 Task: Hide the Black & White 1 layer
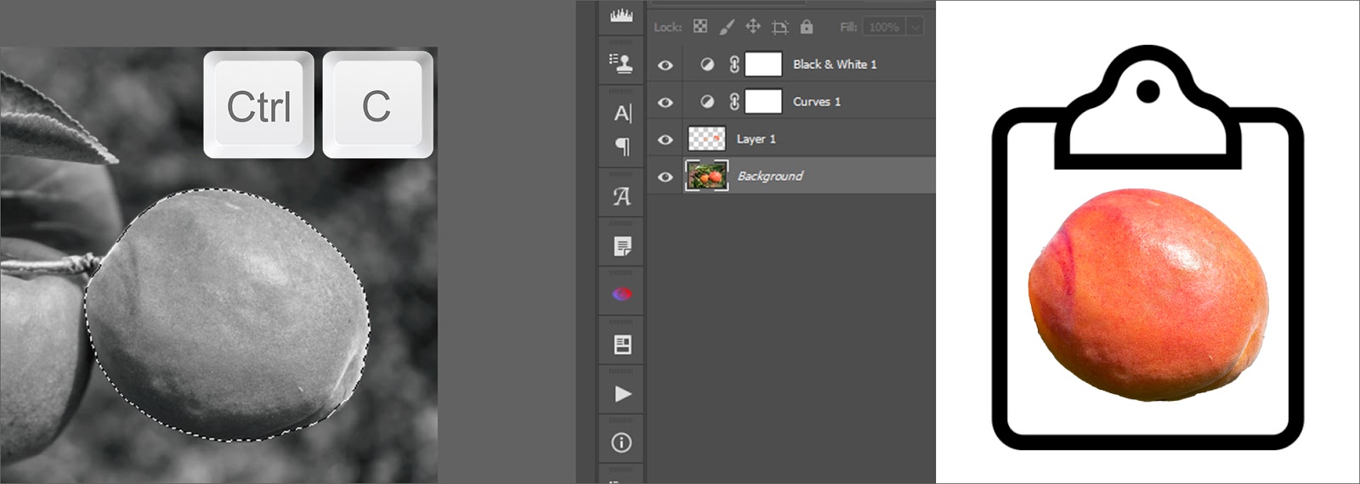click(x=666, y=65)
